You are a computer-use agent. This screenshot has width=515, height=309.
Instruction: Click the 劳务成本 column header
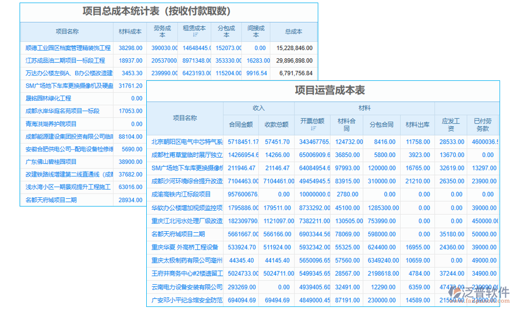click(x=162, y=31)
